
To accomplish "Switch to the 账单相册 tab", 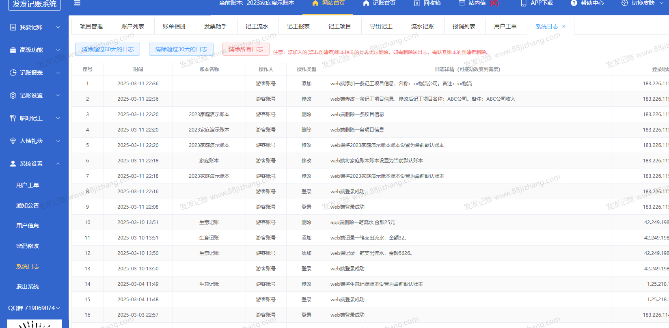I will (174, 26).
